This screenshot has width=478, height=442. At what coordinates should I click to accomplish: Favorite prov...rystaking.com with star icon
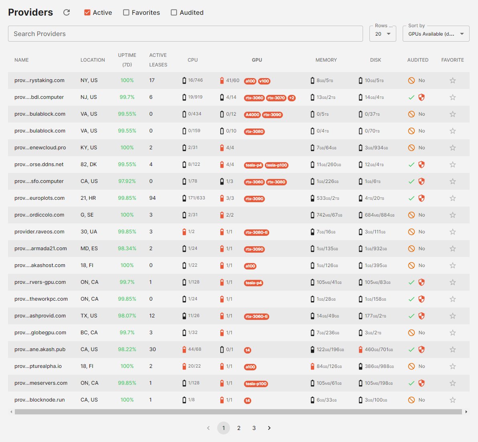[453, 80]
